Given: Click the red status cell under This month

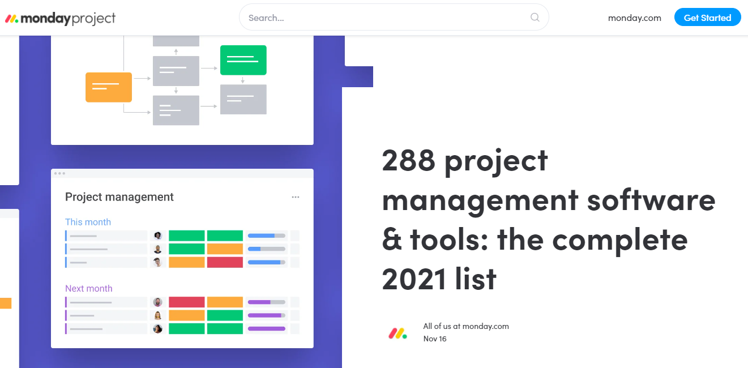Looking at the screenshot, I should tap(225, 262).
